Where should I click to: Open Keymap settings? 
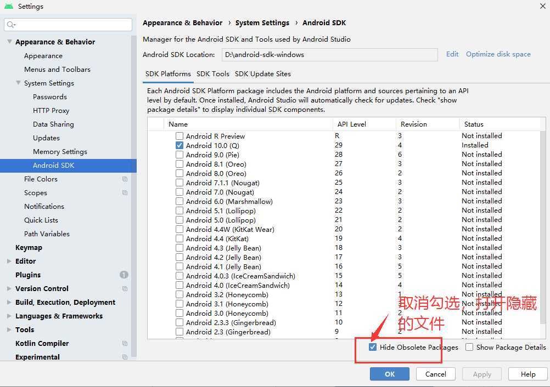[29, 247]
